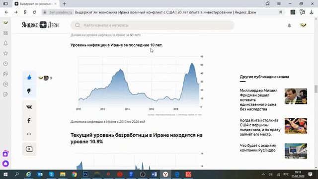Viewport: 318px width, 179px height.
Task: Open China vs USA article thumbnail
Action: coord(296,126)
